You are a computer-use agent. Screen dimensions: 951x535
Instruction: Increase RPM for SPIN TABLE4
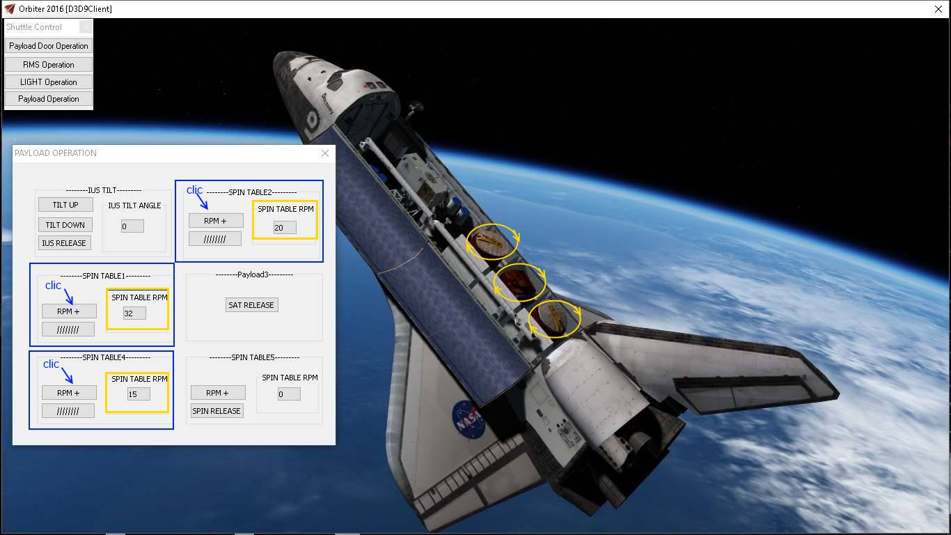click(69, 393)
